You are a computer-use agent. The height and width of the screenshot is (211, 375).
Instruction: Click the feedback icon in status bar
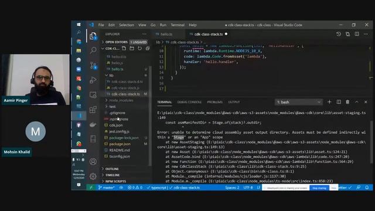coord(358,188)
